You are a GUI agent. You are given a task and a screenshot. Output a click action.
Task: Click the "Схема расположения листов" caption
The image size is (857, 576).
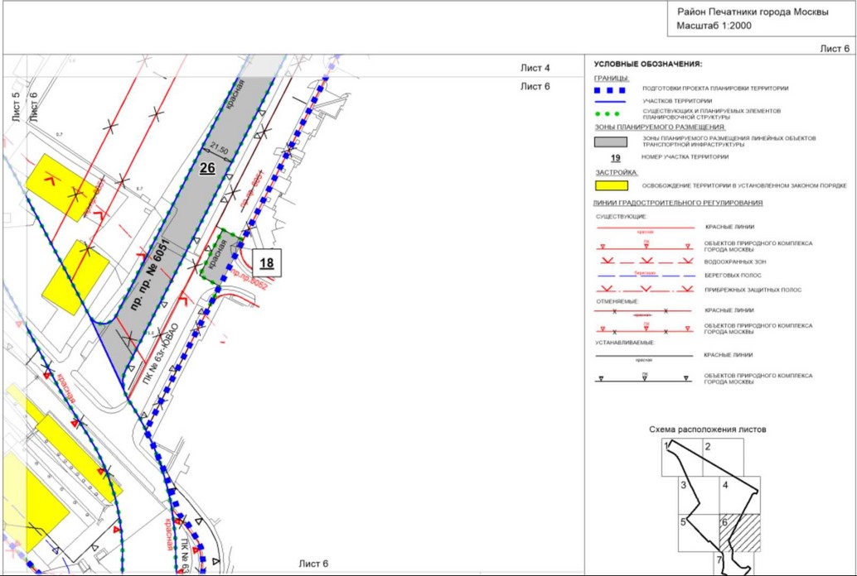707,430
